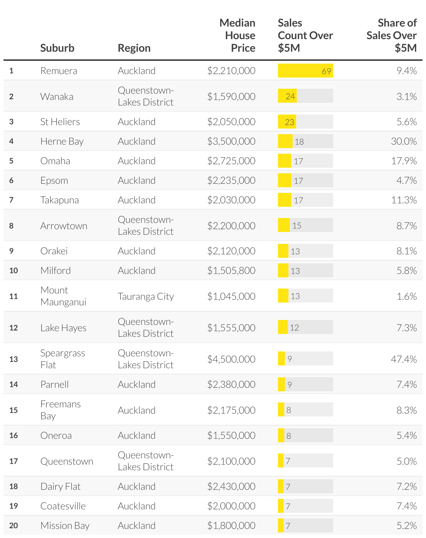The height and width of the screenshot is (538, 426).
Task: Click the Region column header
Action: tap(134, 48)
